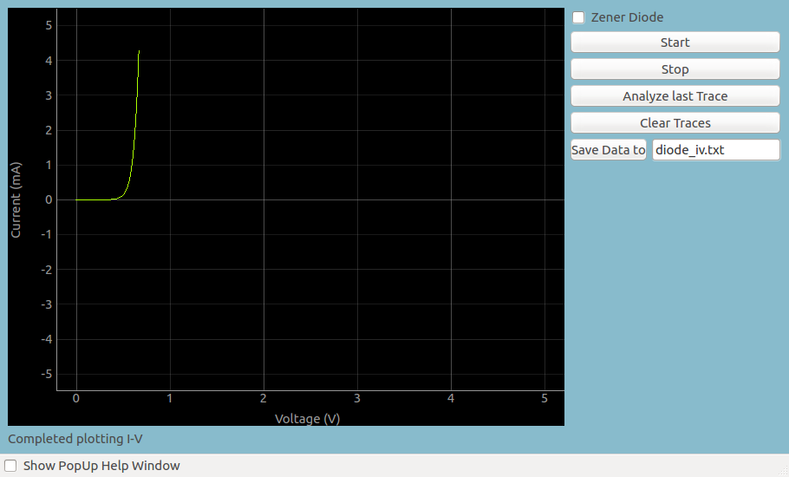This screenshot has height=477, width=789.
Task: Click the Save Data to button
Action: [609, 150]
